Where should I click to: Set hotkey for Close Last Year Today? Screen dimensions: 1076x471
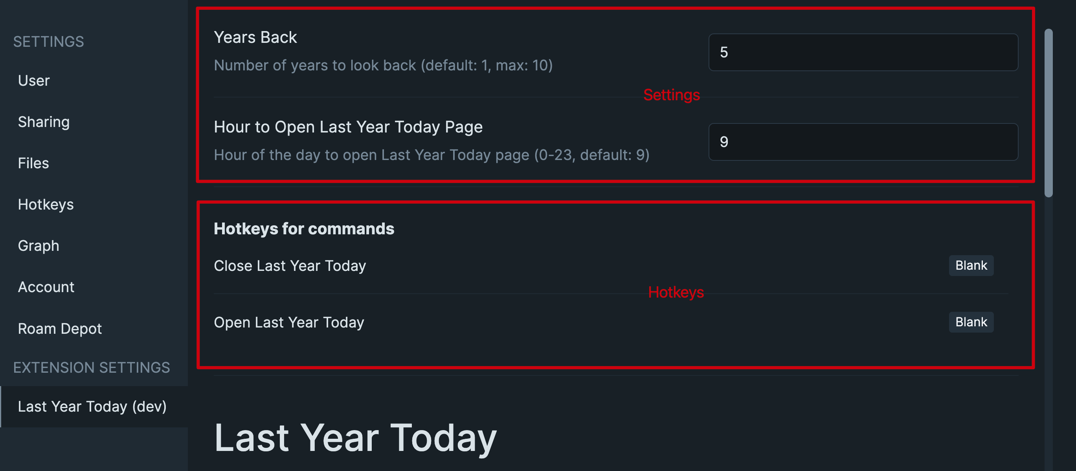[x=971, y=265]
